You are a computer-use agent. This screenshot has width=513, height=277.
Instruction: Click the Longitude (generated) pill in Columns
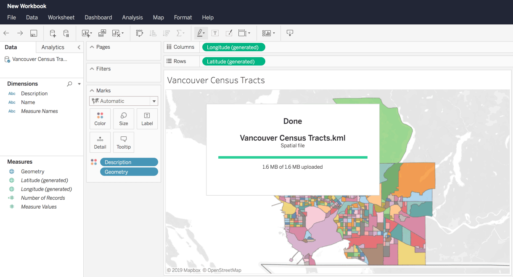coord(233,47)
